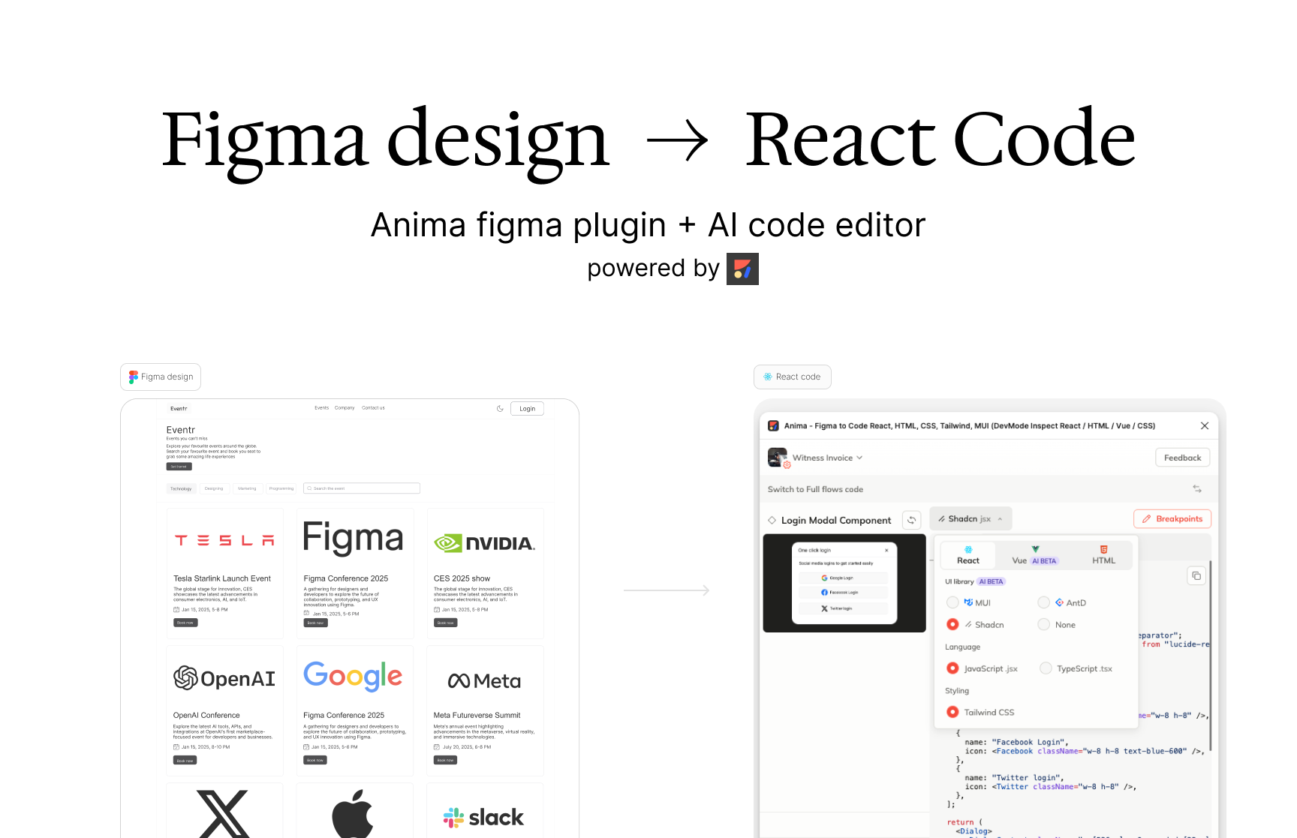The image size is (1297, 838).
Task: Book now for OpenAI Conference
Action: [185, 760]
